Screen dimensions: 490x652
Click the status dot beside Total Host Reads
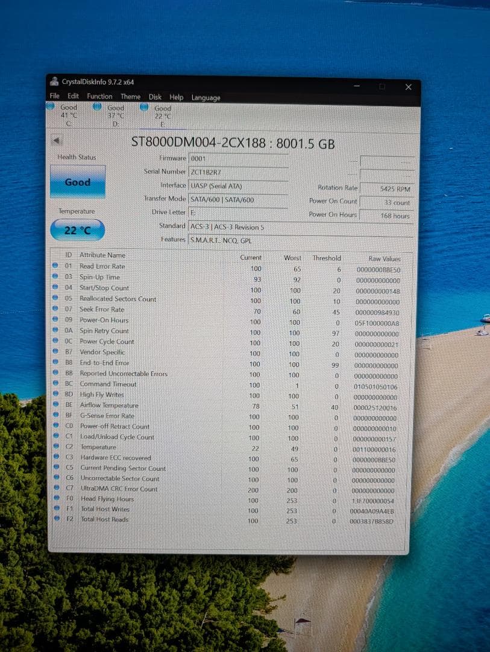point(56,520)
